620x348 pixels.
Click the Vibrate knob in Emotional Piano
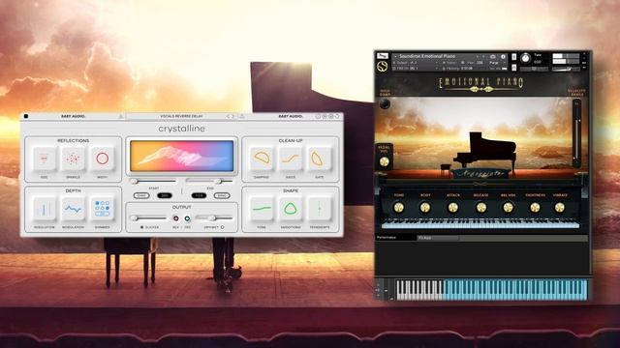click(x=560, y=207)
